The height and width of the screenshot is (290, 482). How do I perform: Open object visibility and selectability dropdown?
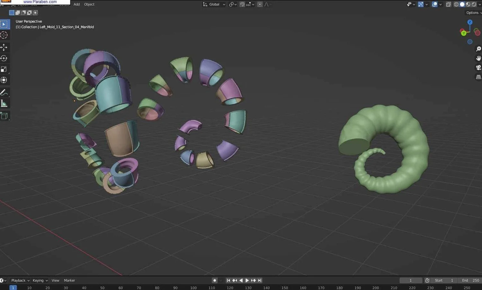point(411,5)
